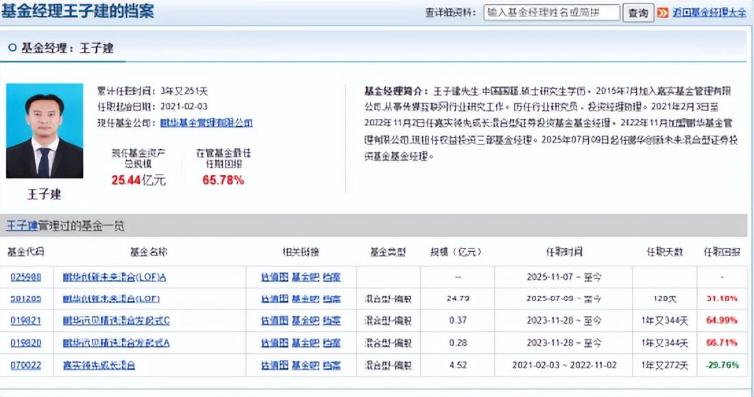Focus the fund manager name search field

(551, 12)
